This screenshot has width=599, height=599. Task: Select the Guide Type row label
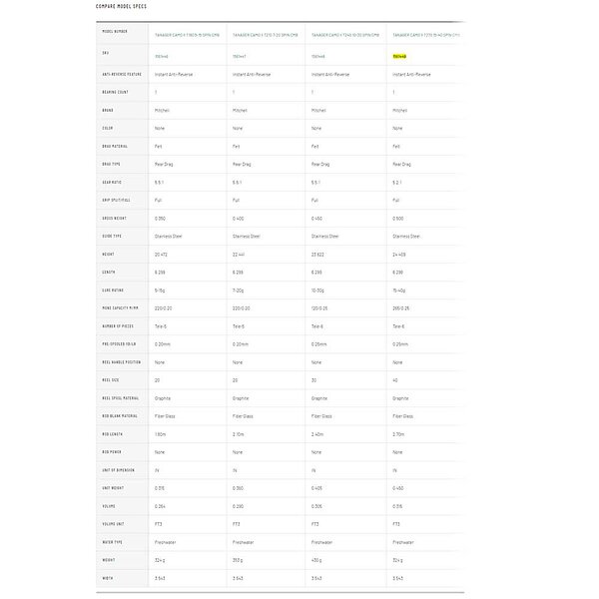[x=115, y=236]
